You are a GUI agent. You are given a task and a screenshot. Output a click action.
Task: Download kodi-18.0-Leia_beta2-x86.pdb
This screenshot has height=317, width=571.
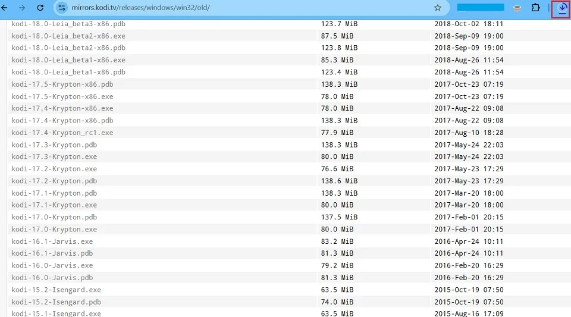tap(68, 48)
